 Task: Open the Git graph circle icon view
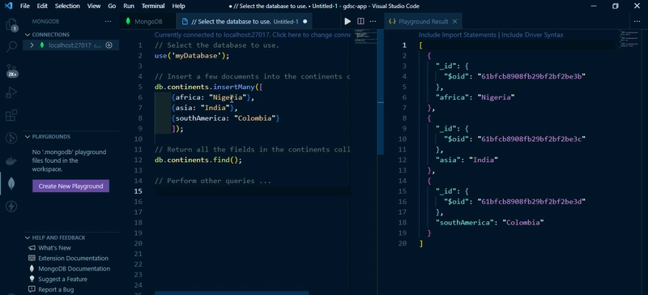[x=11, y=138]
